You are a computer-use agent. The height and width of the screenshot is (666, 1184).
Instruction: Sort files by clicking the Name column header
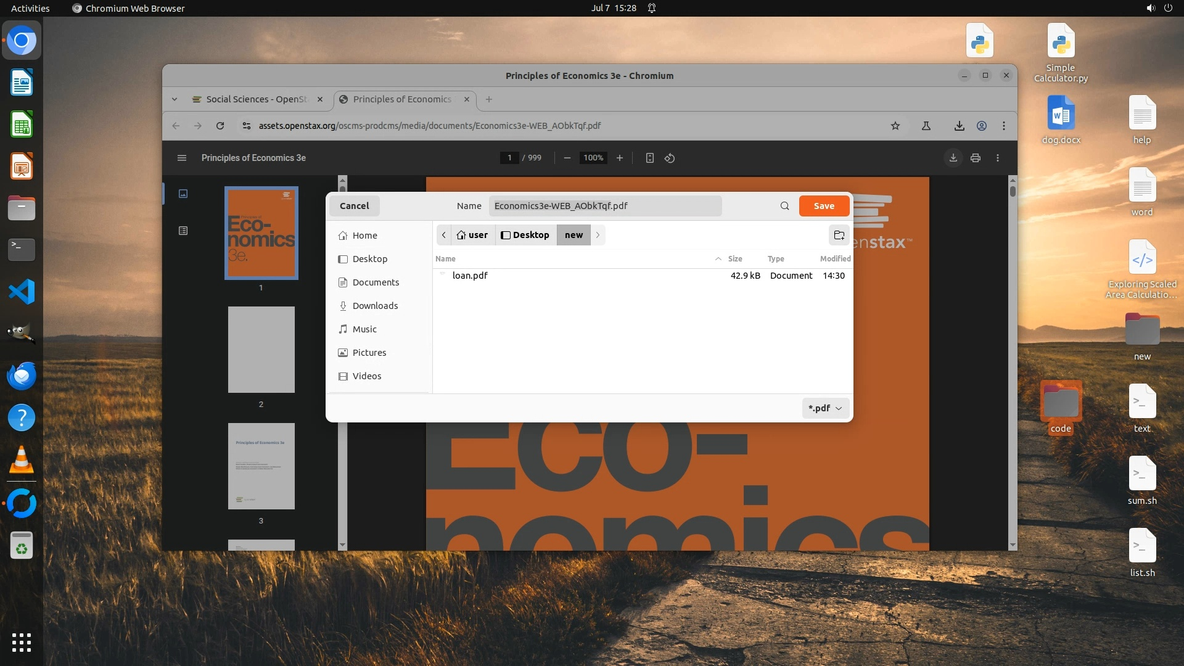click(x=446, y=259)
